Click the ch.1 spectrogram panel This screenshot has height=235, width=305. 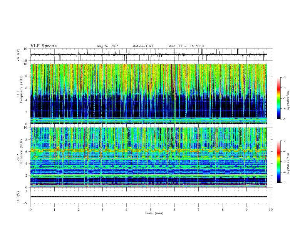[149, 94]
